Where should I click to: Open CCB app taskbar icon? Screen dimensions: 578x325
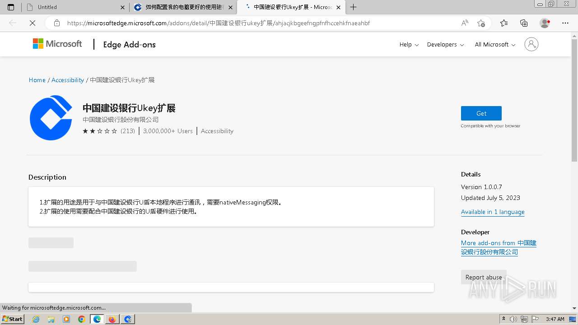click(128, 319)
